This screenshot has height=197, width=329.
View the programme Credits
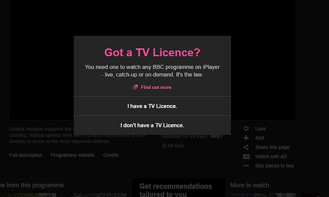pyautogui.click(x=111, y=155)
